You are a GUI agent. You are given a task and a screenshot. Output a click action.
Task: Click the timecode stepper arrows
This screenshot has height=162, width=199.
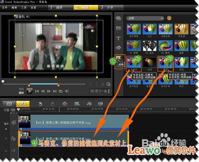pos(109,91)
